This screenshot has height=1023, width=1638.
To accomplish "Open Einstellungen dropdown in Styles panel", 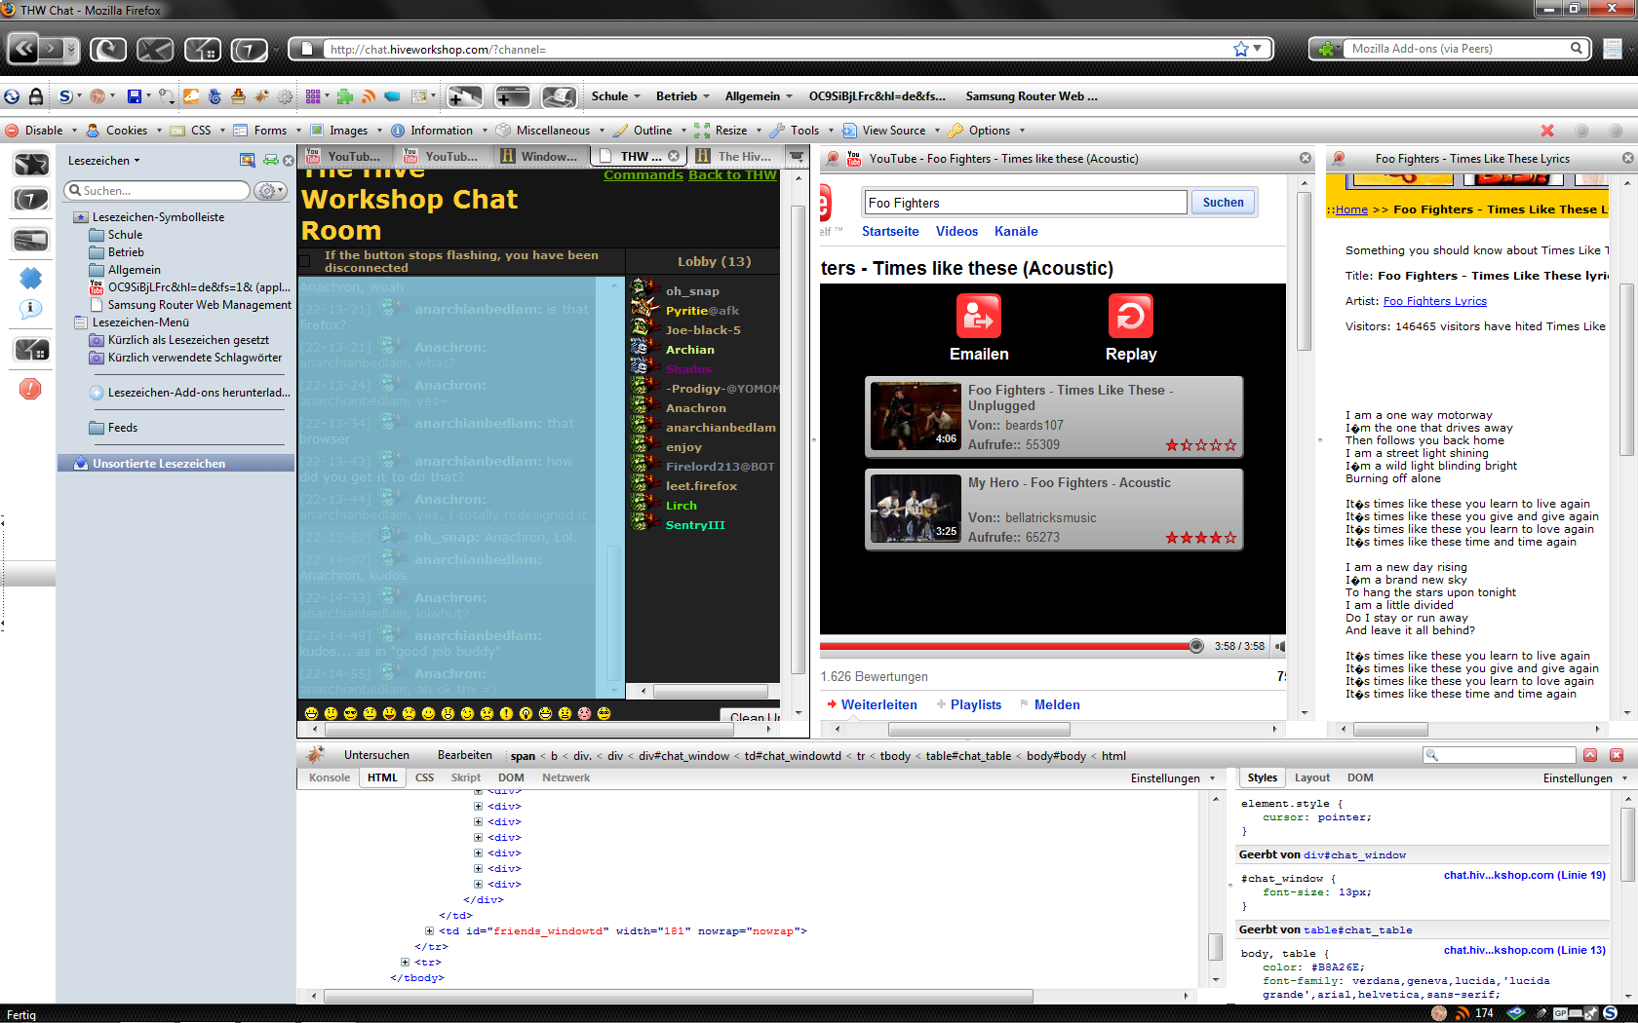I will pos(1585,778).
